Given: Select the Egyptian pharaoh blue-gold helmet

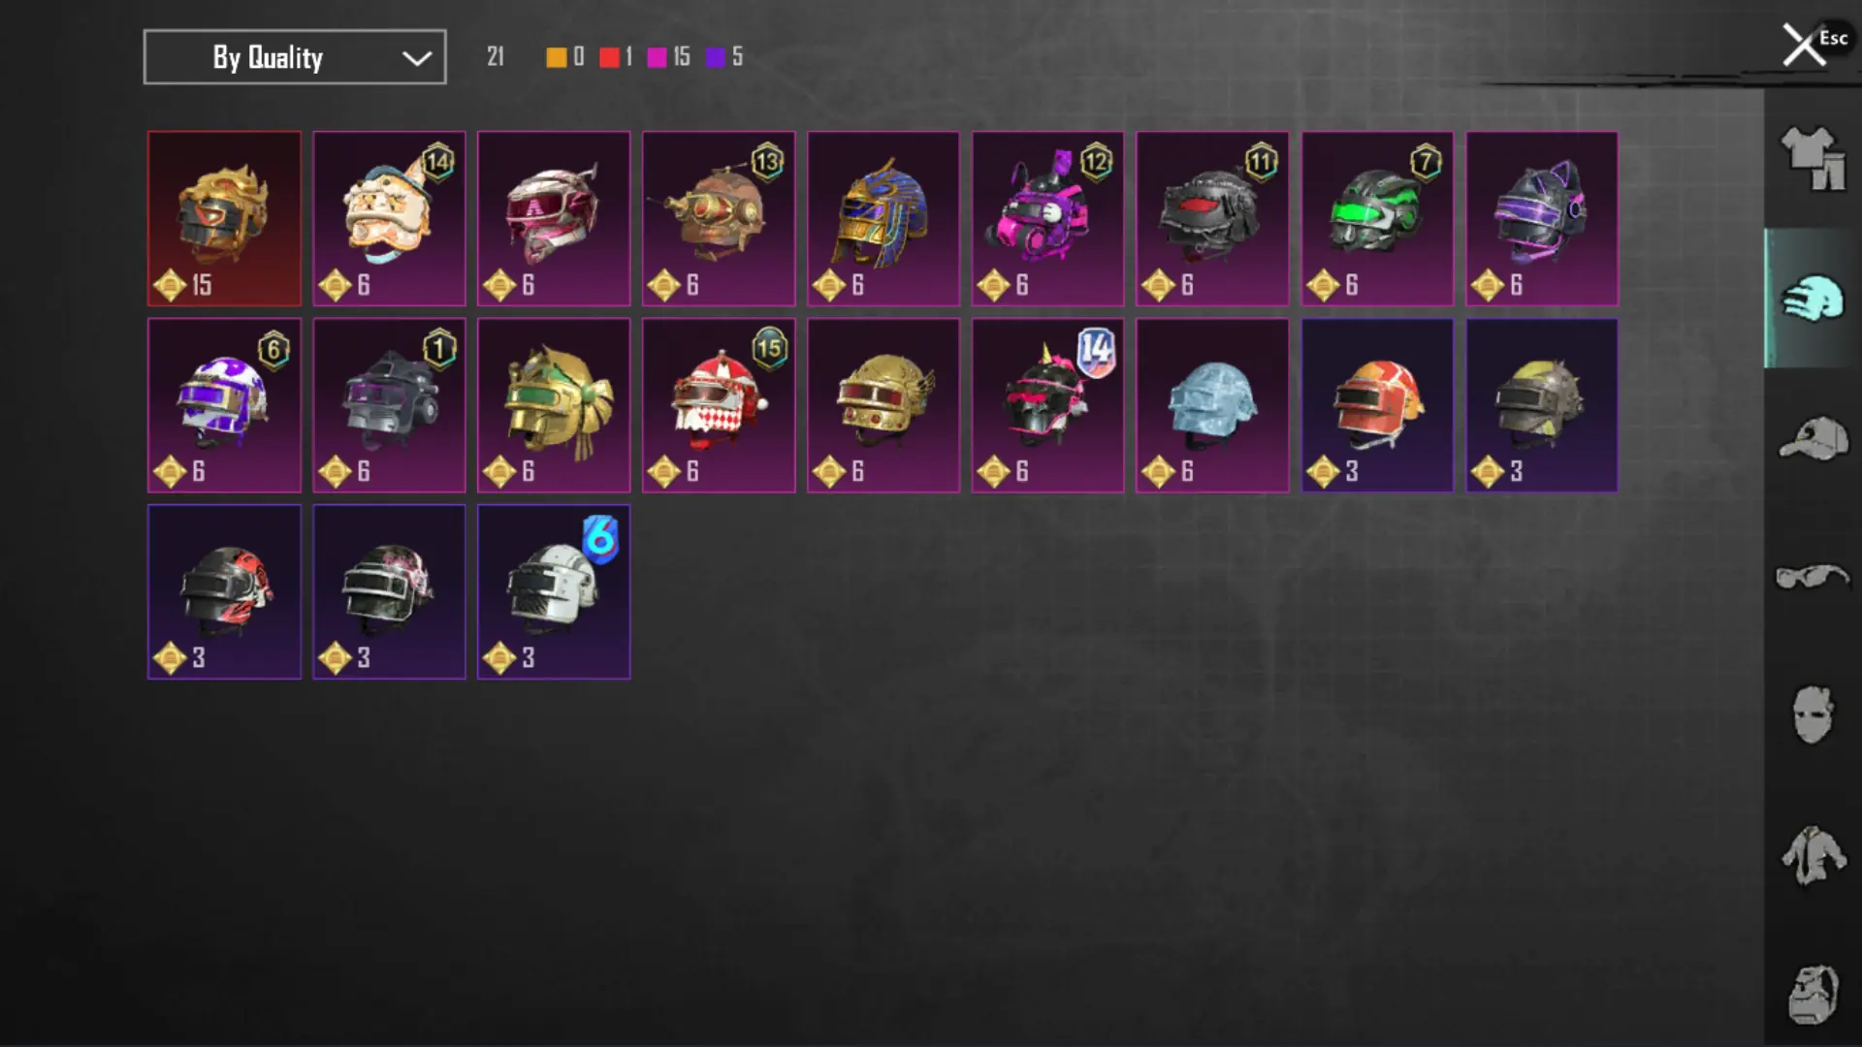Looking at the screenshot, I should (x=883, y=219).
